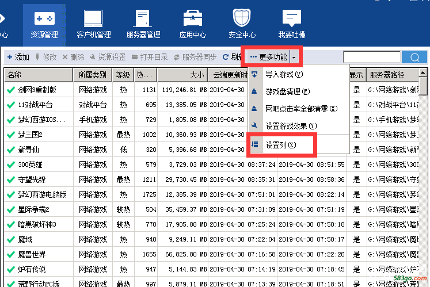This screenshot has width=430, height=287.
Task: Sort by the 服务器路径 column header
Action: coord(393,75)
